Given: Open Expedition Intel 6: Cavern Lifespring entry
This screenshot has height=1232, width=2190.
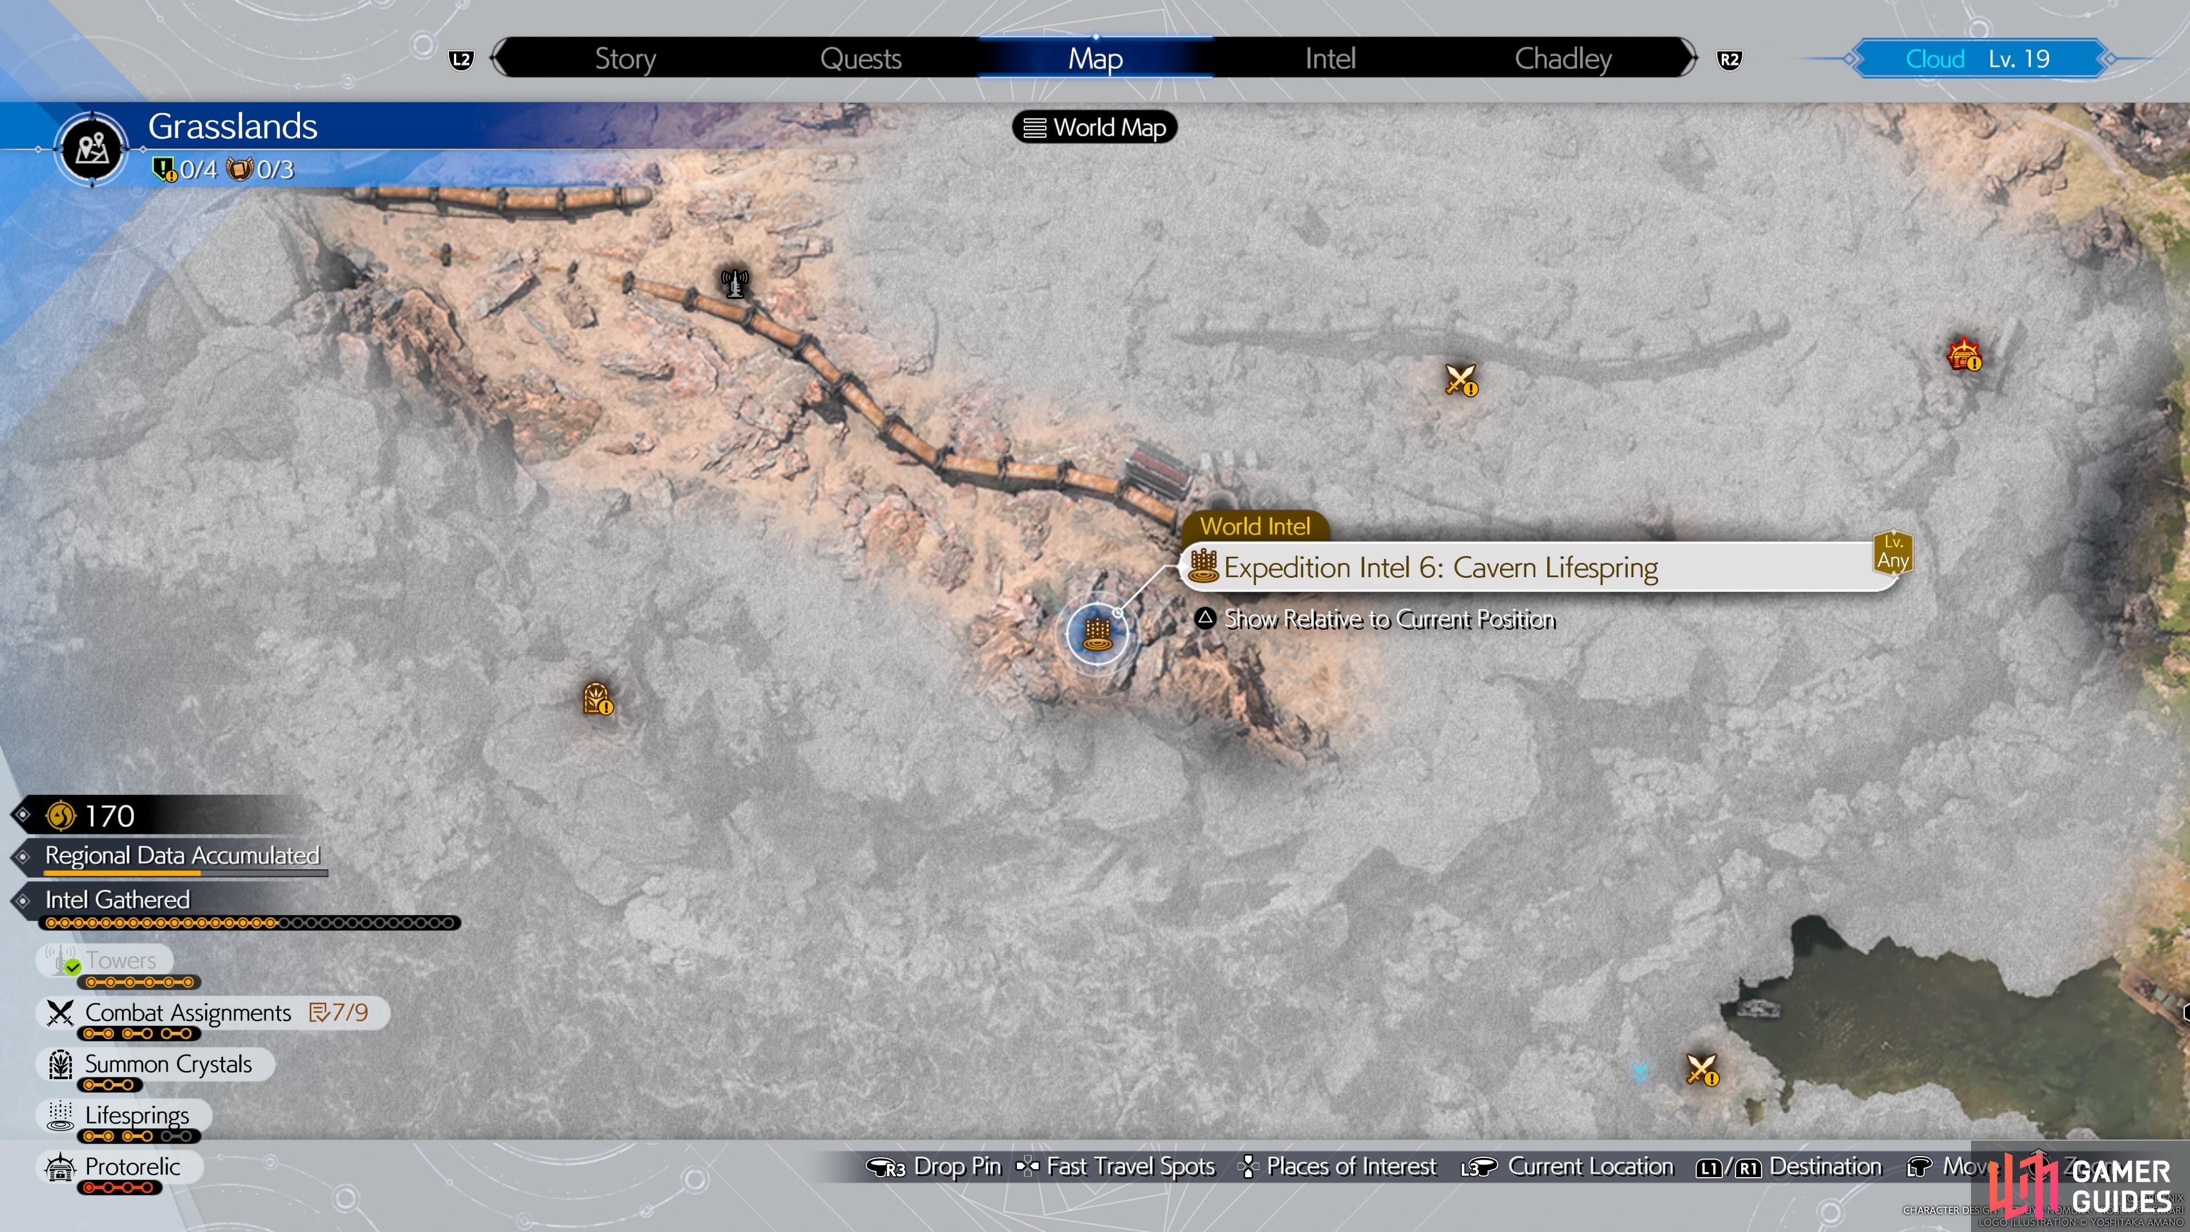Looking at the screenshot, I should point(1539,567).
